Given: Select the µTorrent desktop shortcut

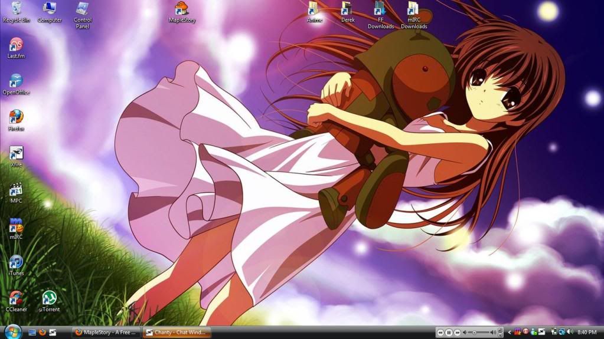Looking at the screenshot, I should (50, 301).
